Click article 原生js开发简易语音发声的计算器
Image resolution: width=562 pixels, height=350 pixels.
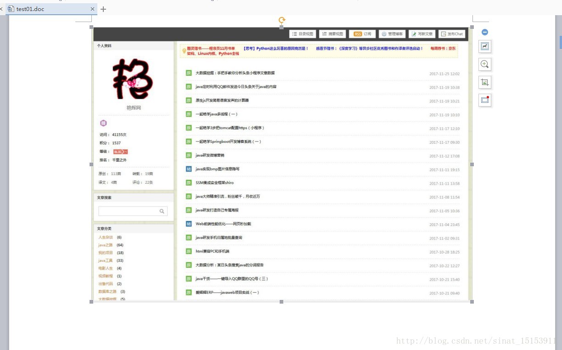point(222,100)
